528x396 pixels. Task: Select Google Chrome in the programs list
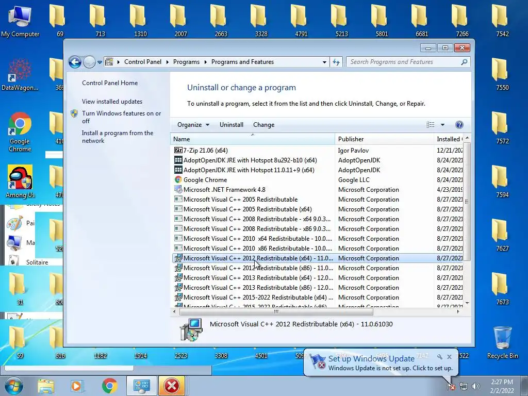pyautogui.click(x=318, y=180)
